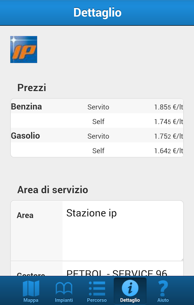Click the Dettaglio header title
Viewport: 194px width, 305px height.
coord(97,13)
